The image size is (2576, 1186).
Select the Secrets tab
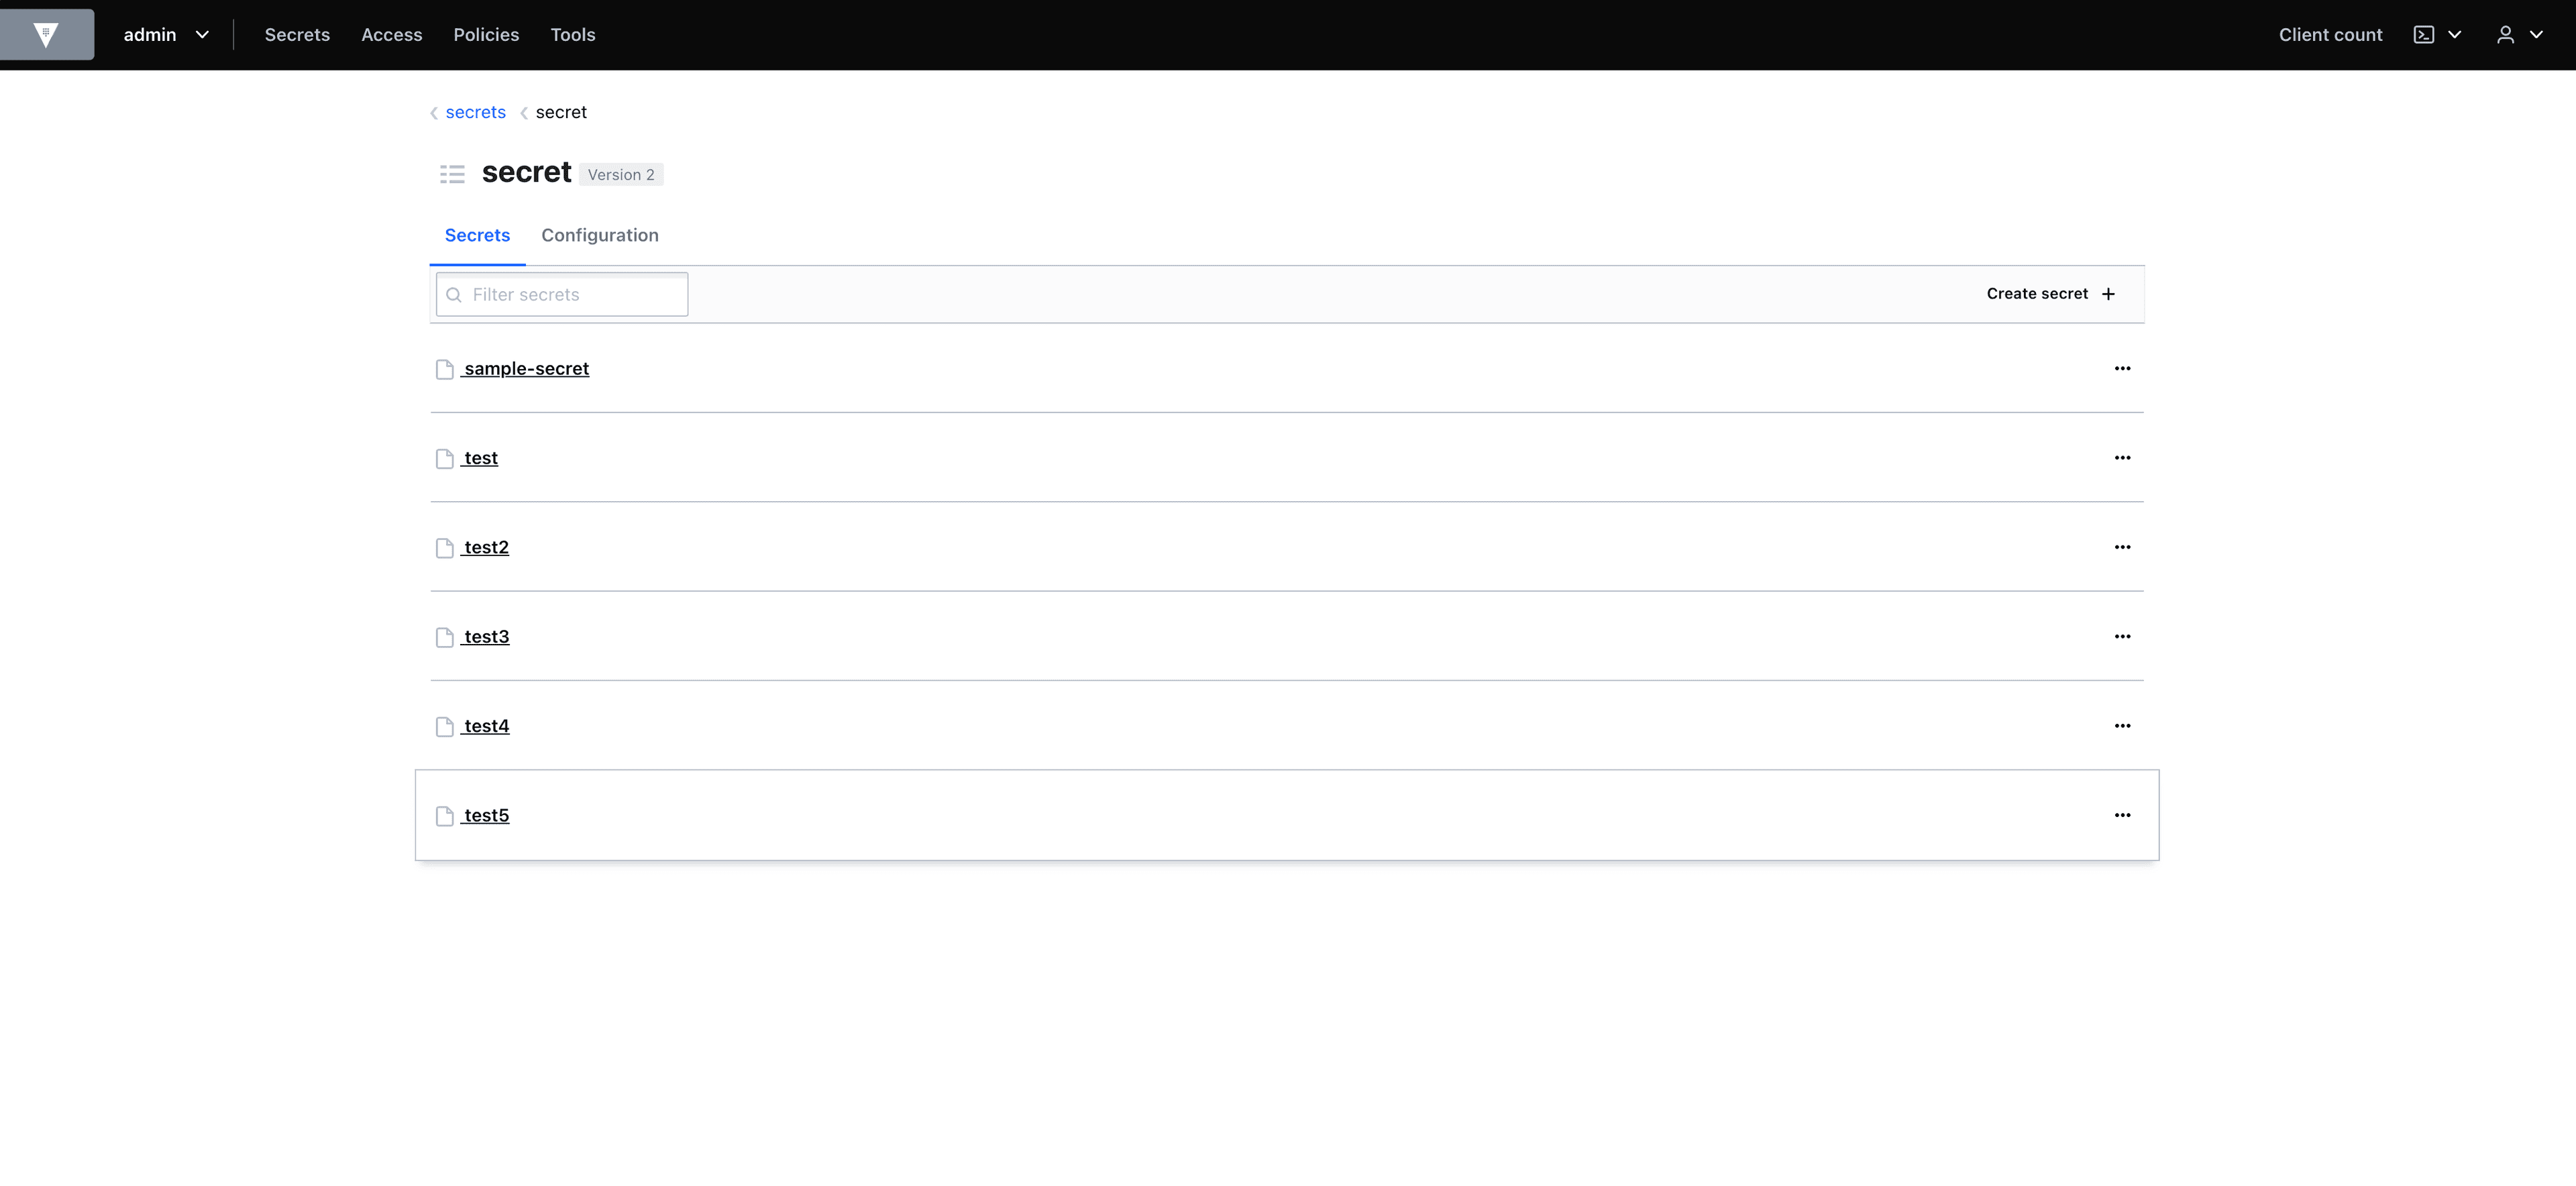tap(478, 235)
